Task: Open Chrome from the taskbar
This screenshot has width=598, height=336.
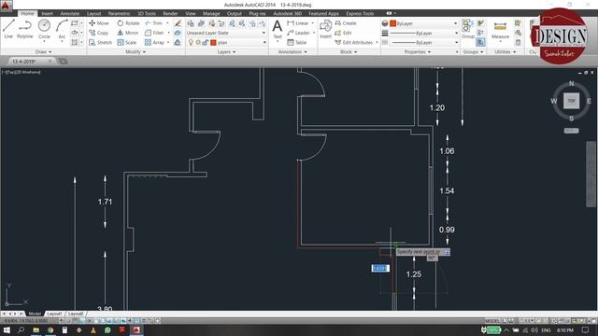Action: pos(50,329)
